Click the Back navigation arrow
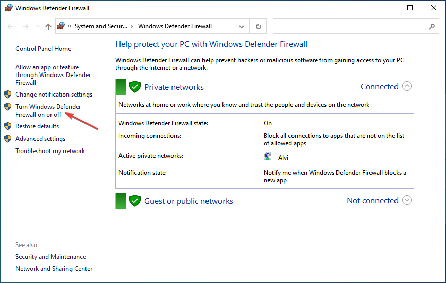This screenshot has height=283, width=446. pos(11,26)
